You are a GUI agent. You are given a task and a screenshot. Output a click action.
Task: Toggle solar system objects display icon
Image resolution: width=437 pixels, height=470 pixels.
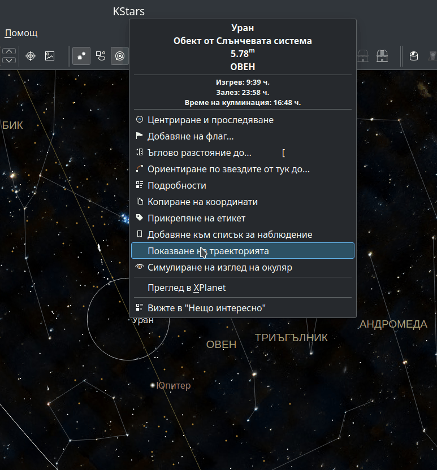(119, 56)
